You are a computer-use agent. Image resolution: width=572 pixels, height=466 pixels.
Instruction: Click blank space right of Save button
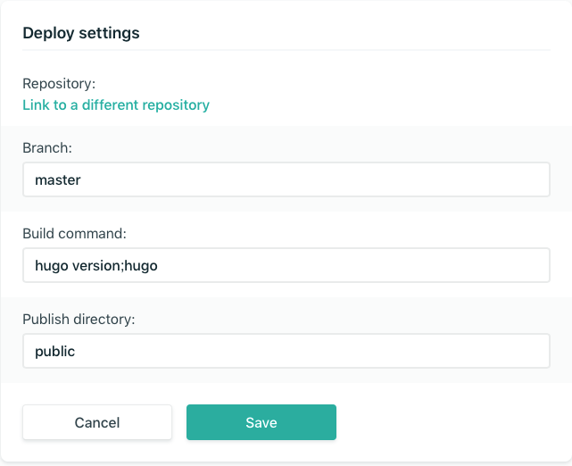click(x=446, y=422)
